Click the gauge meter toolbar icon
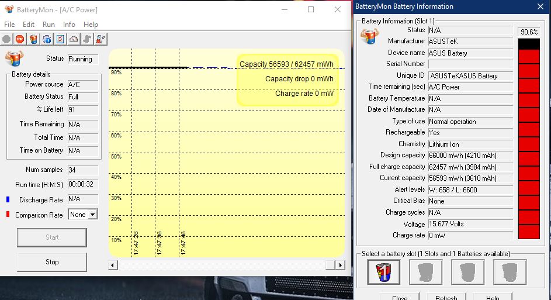 click(x=74, y=39)
